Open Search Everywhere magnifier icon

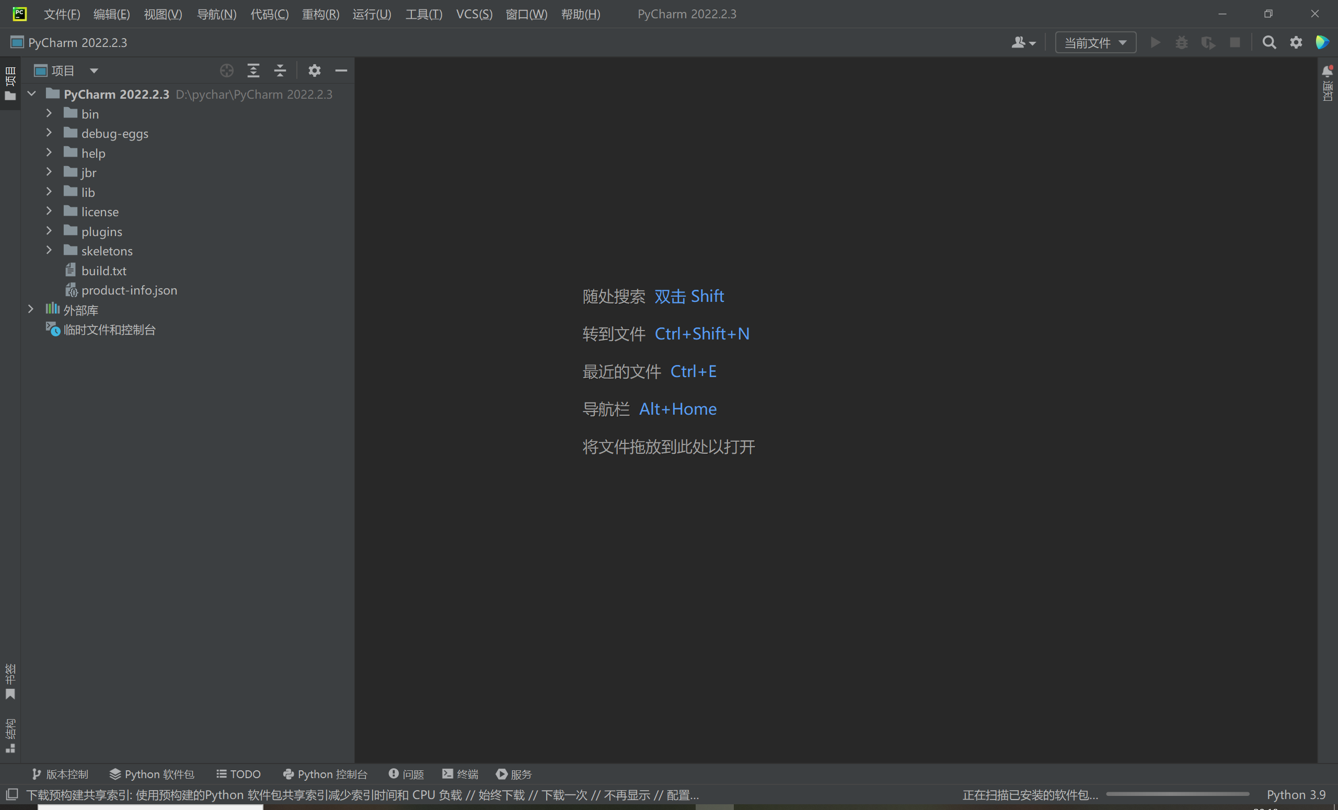[1269, 42]
